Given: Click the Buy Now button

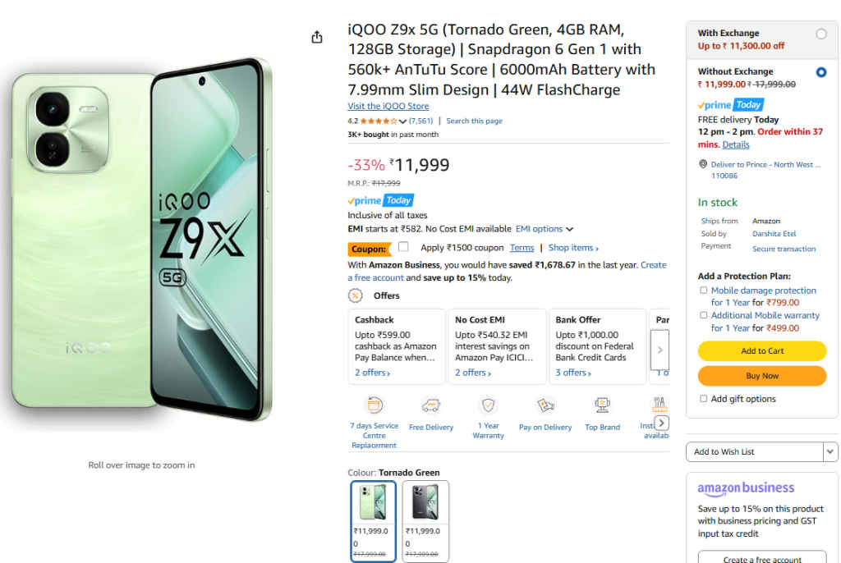Looking at the screenshot, I should [x=761, y=377].
